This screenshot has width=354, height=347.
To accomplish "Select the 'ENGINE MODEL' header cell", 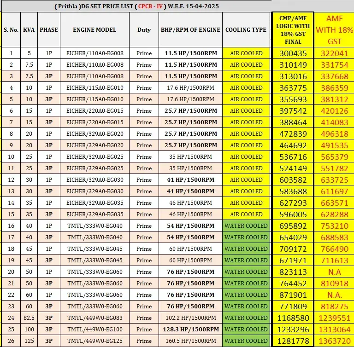I will [94, 30].
